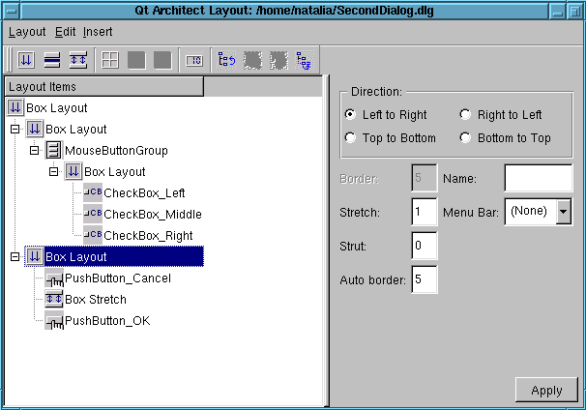Select the PushButton_Cancel tree item
This screenshot has height=410, width=586.
pyautogui.click(x=118, y=278)
